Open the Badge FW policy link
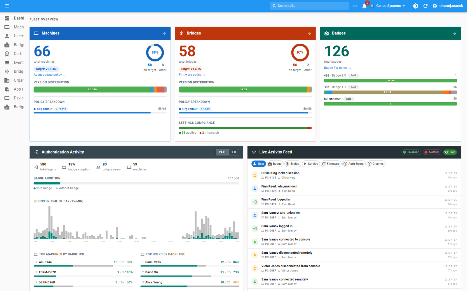The height and width of the screenshot is (291, 467). click(337, 68)
